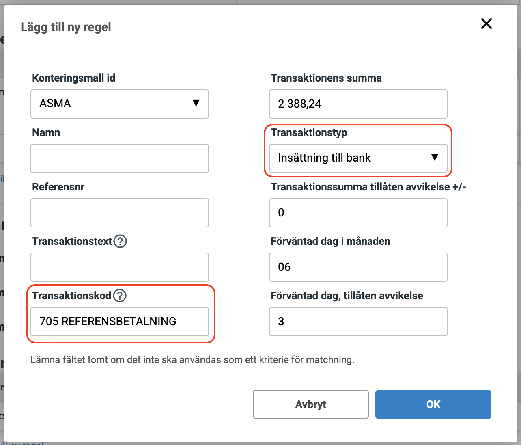Confirm the rule with OK button

pyautogui.click(x=433, y=404)
